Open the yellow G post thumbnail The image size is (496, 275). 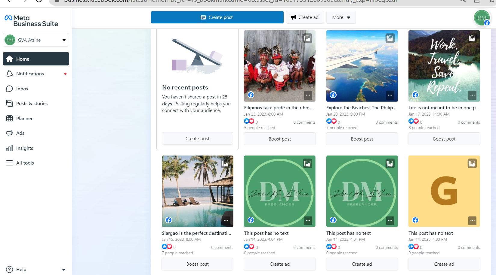point(444,191)
